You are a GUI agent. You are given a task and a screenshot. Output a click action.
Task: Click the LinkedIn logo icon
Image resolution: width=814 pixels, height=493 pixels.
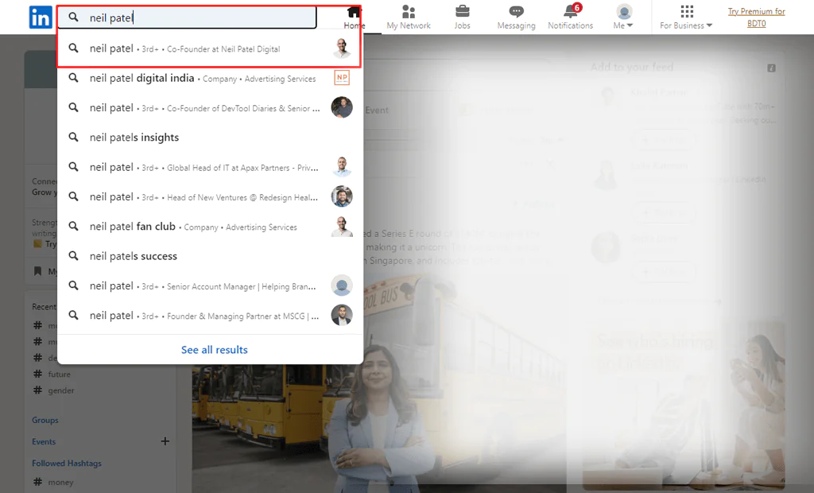pyautogui.click(x=41, y=17)
